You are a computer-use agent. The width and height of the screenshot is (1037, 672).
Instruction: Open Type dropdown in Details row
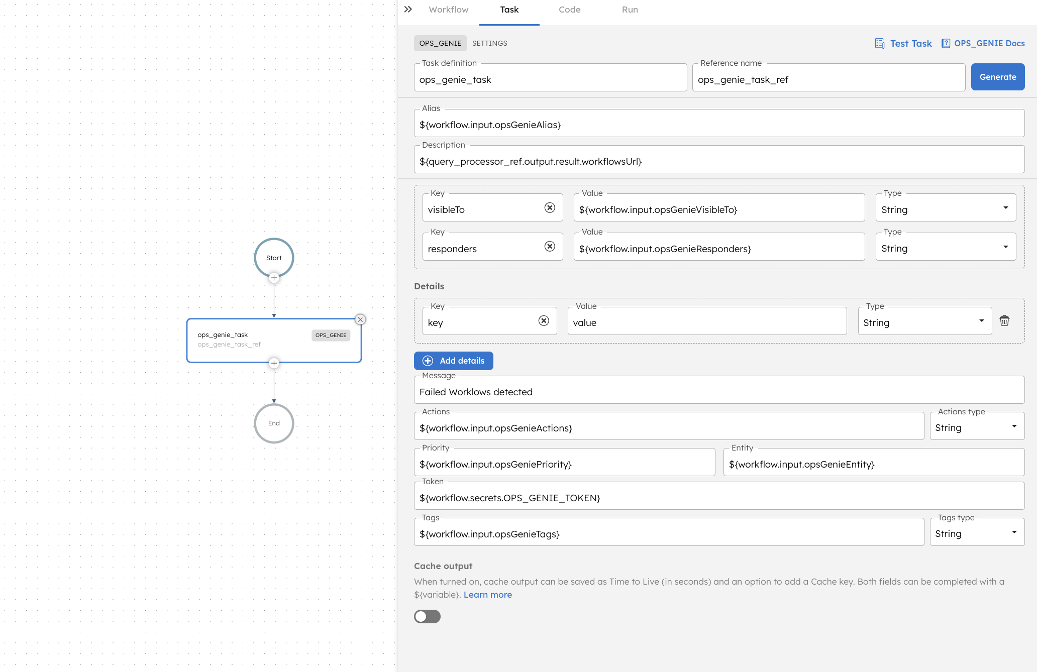(924, 321)
